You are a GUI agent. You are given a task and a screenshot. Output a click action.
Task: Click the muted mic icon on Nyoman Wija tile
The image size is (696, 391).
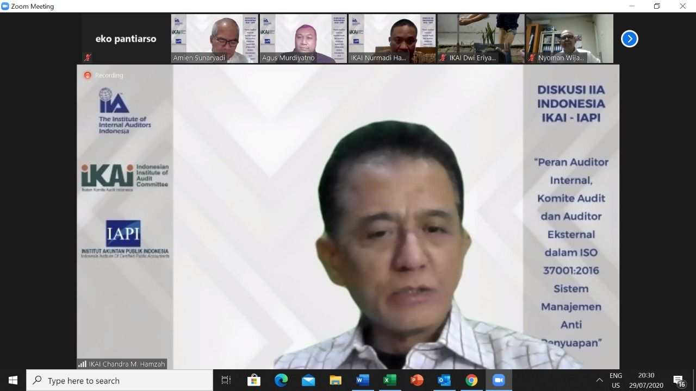[x=532, y=58]
